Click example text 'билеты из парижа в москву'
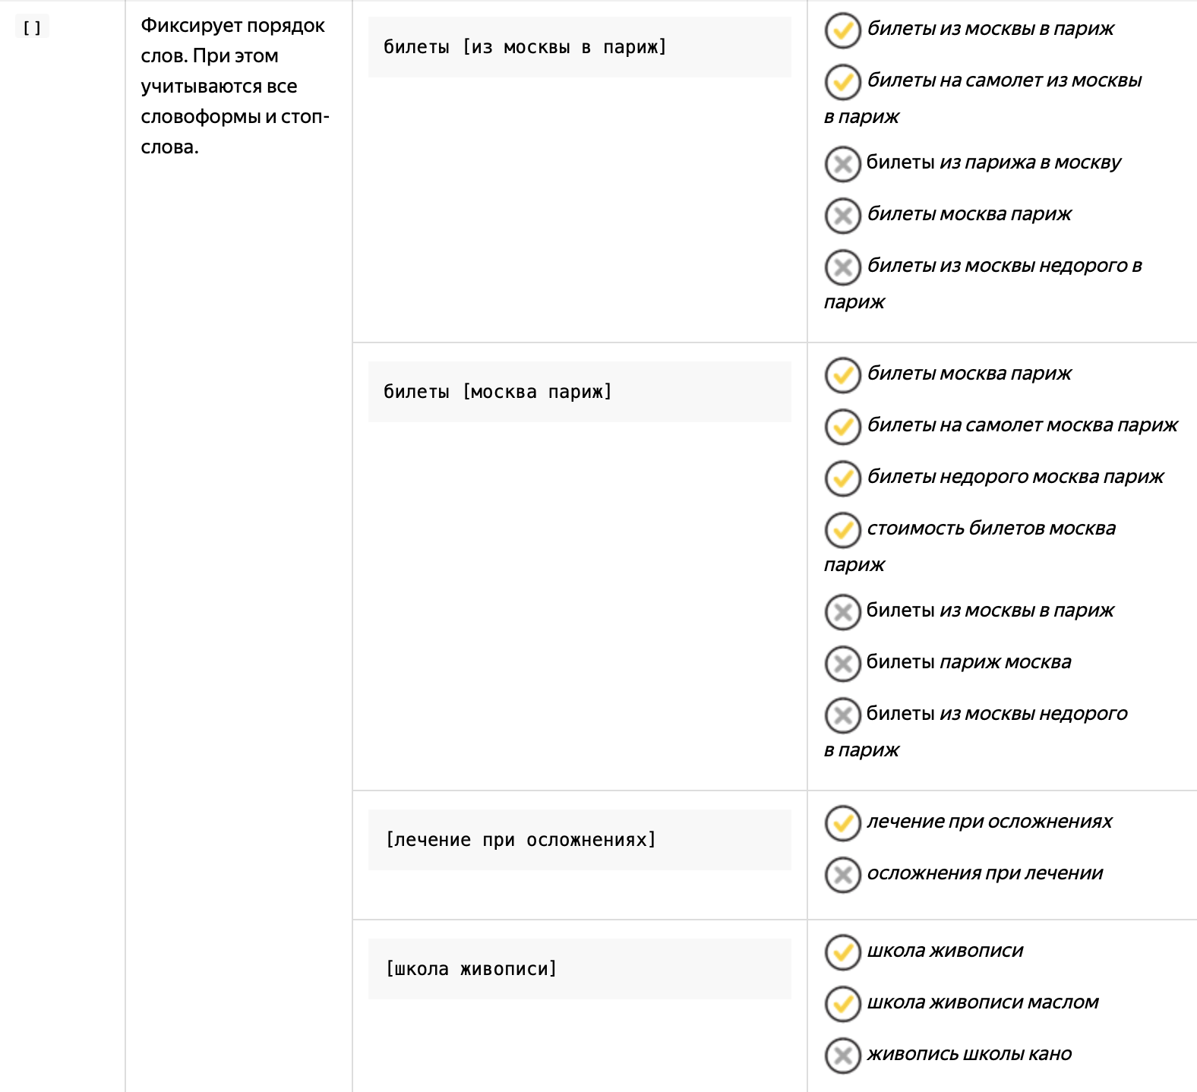This screenshot has width=1197, height=1092. 993,163
